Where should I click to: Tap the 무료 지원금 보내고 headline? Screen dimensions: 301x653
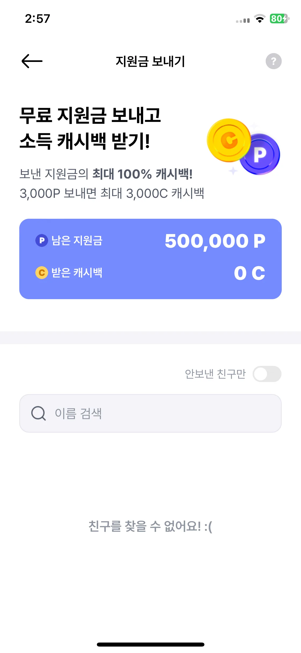click(x=90, y=115)
